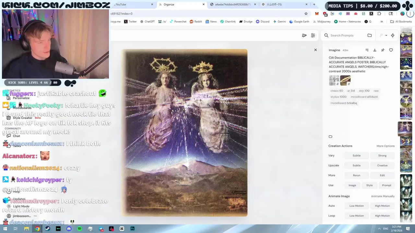415x233 pixels.
Task: Like the image with the heart icon
Action: pyautogui.click(x=391, y=50)
